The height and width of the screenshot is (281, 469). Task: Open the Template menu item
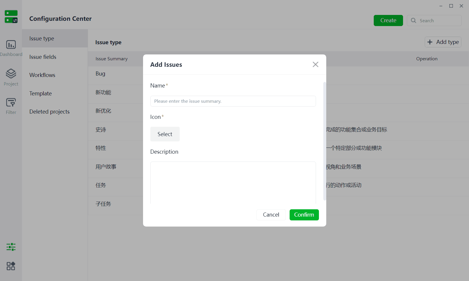(55, 93)
